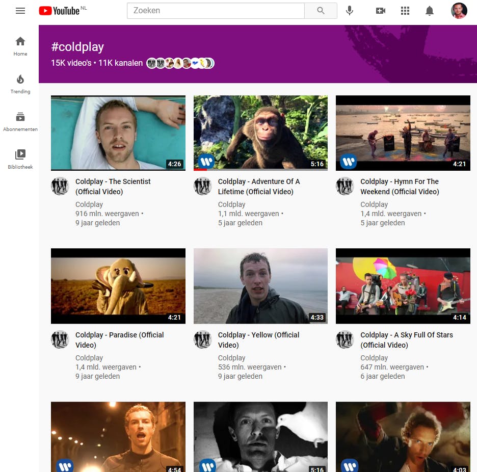Click title Coldplay - A Sky Full Of Stars

(407, 340)
